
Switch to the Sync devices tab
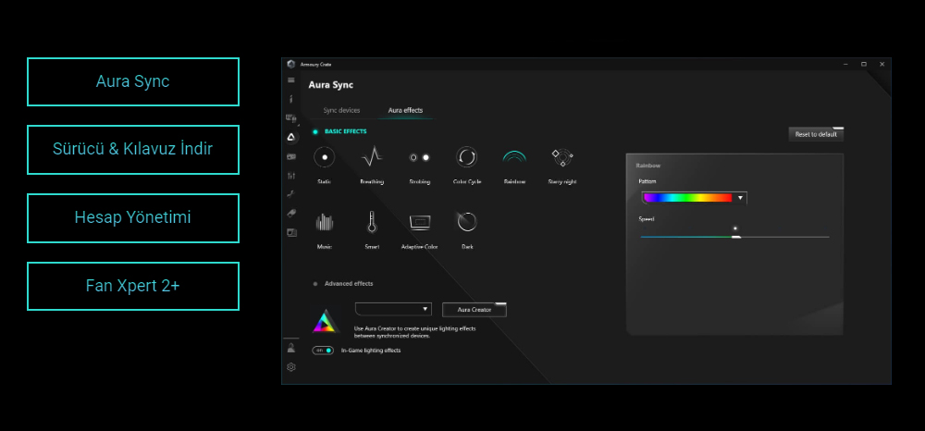pyautogui.click(x=341, y=110)
